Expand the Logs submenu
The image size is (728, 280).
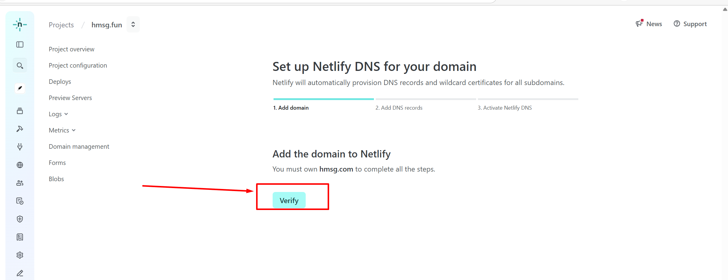tap(59, 114)
